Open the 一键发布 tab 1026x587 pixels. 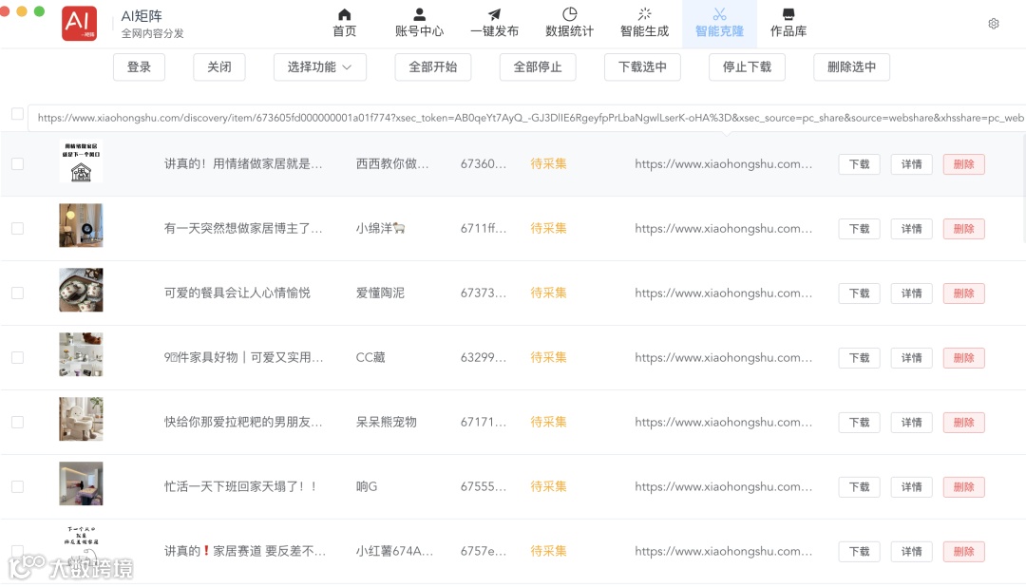[x=495, y=23]
